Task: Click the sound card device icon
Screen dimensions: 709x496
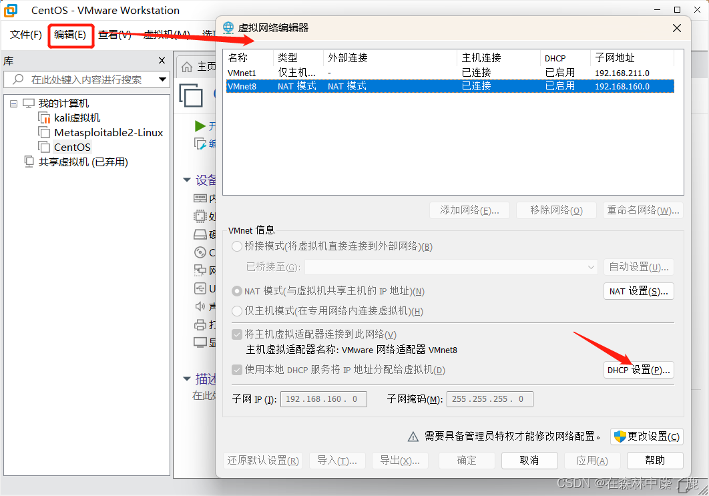Action: tap(200, 306)
